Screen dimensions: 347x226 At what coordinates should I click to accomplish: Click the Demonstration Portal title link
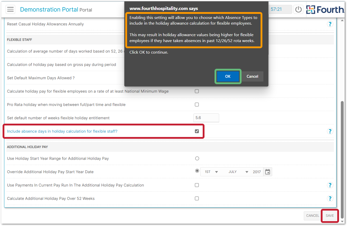point(49,9)
